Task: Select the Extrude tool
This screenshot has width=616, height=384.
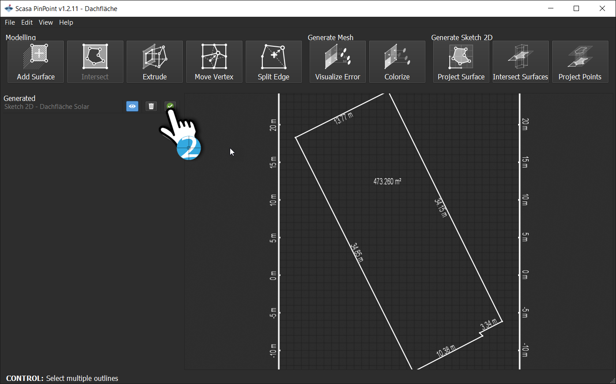Action: (x=154, y=62)
